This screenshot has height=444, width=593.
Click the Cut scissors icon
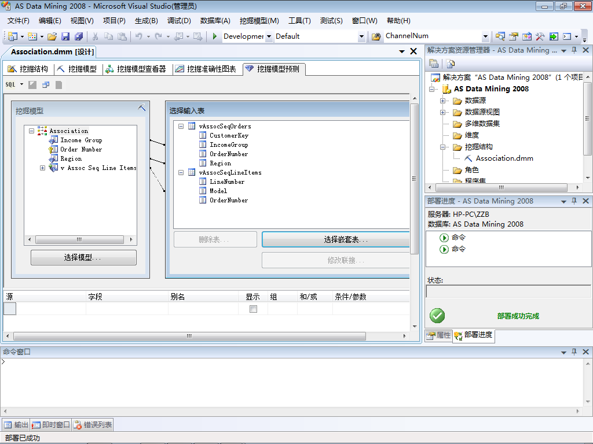96,36
